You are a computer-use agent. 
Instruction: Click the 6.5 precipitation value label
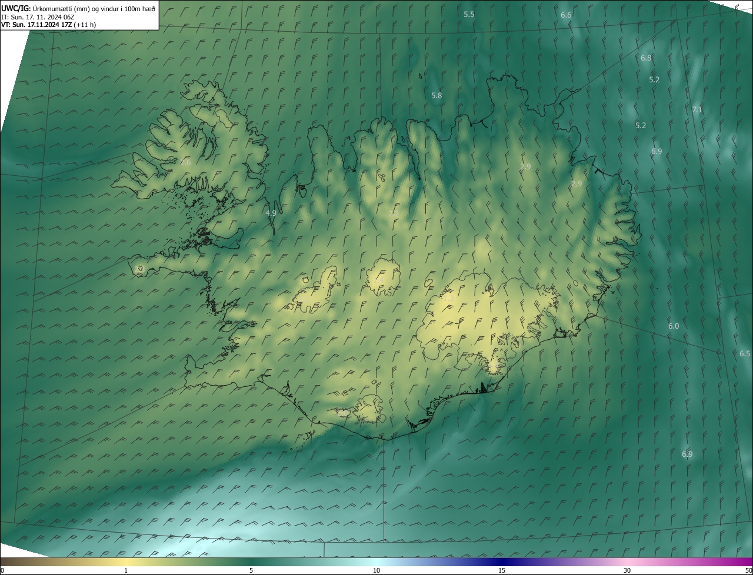(745, 354)
